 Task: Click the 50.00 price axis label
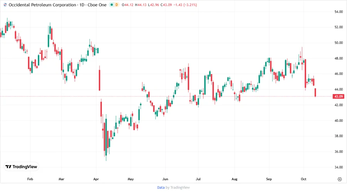(339, 43)
